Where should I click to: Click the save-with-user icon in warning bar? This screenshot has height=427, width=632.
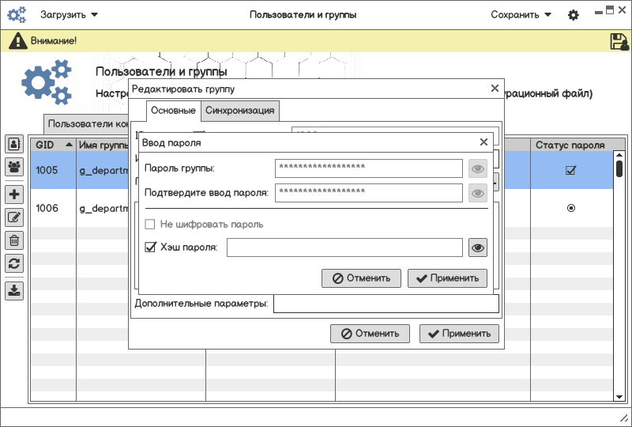(x=619, y=41)
